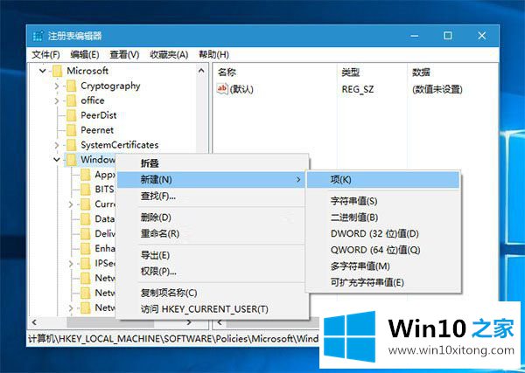This screenshot has height=373, width=525.
Task: Choose 查找(F)... in the context menu
Action: tap(213, 196)
